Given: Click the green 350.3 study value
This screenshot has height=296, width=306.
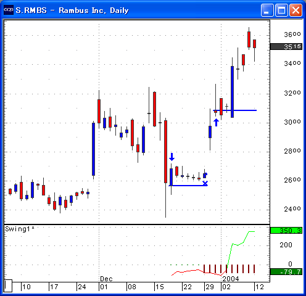Looking at the screenshot, I should [x=286, y=231].
